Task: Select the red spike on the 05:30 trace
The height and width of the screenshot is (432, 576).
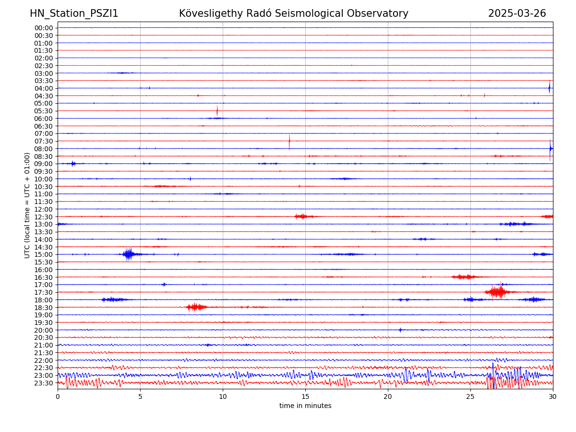Action: 217,111
